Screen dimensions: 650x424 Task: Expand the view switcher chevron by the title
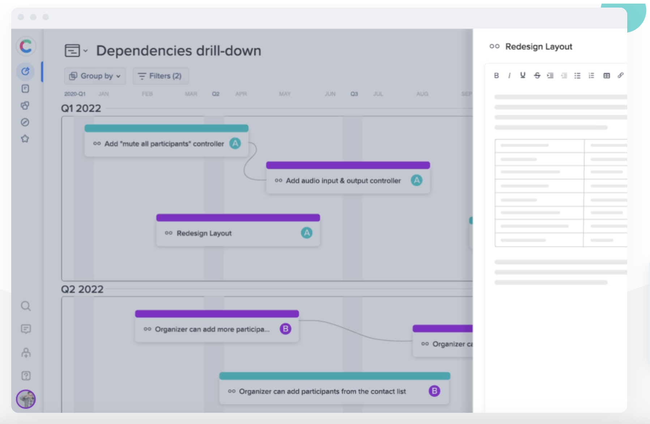pyautogui.click(x=85, y=51)
